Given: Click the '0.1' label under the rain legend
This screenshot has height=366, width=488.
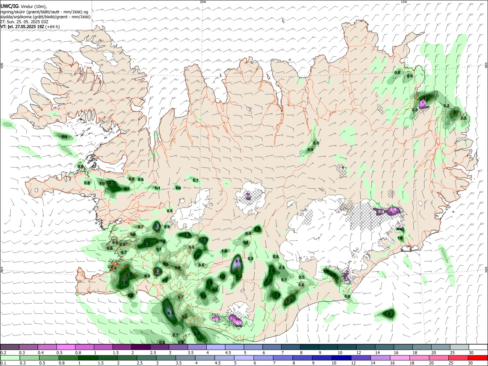Looking at the screenshot, I should click(x=3, y=363).
